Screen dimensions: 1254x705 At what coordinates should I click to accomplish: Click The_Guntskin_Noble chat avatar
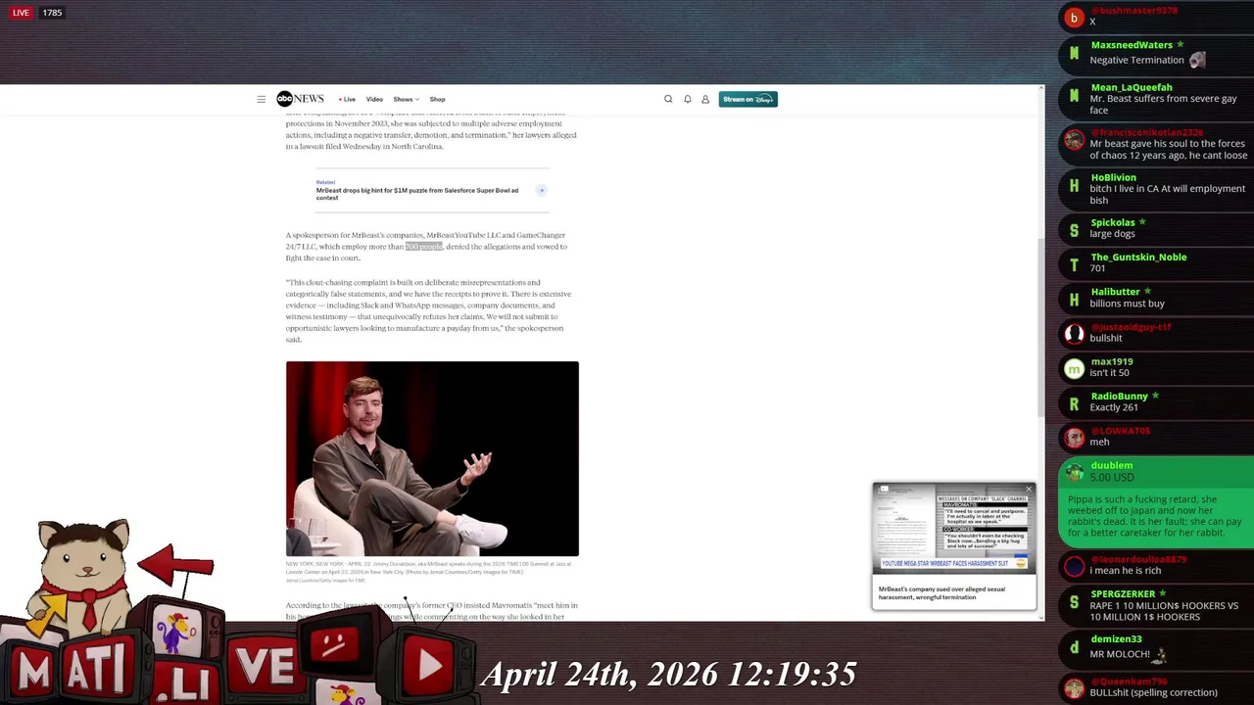[x=1075, y=264]
